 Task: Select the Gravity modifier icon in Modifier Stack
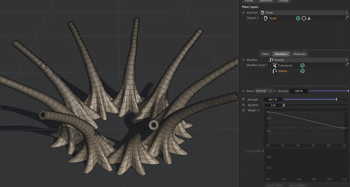click(x=274, y=71)
